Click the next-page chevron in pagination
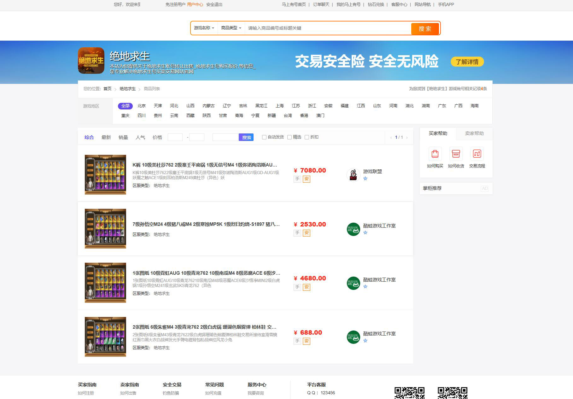This screenshot has height=399, width=573. [x=407, y=137]
